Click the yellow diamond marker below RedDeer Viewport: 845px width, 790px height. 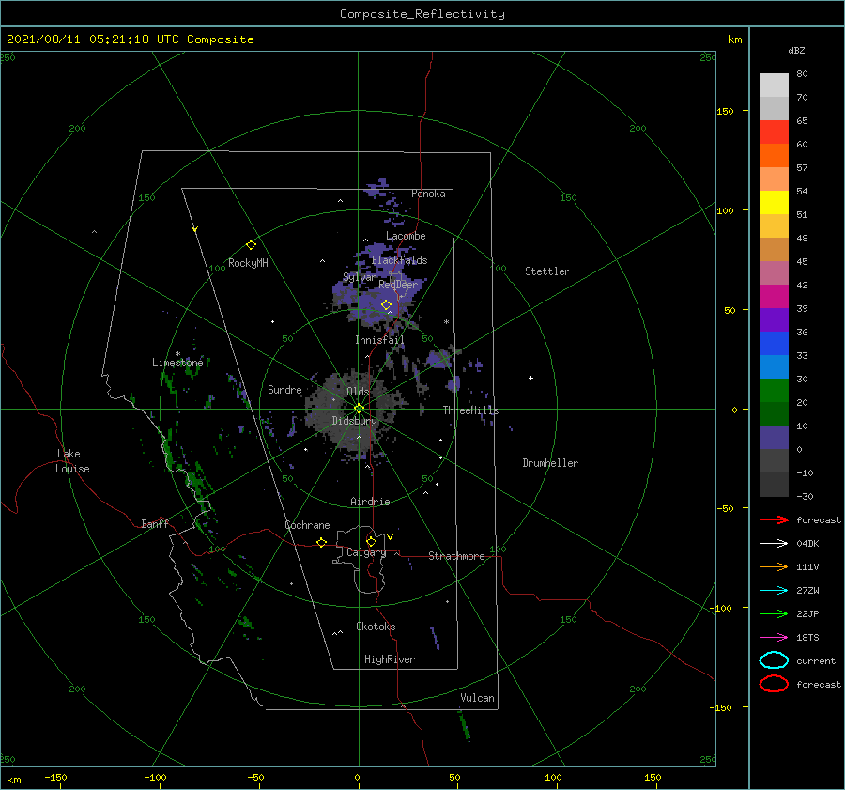(386, 305)
